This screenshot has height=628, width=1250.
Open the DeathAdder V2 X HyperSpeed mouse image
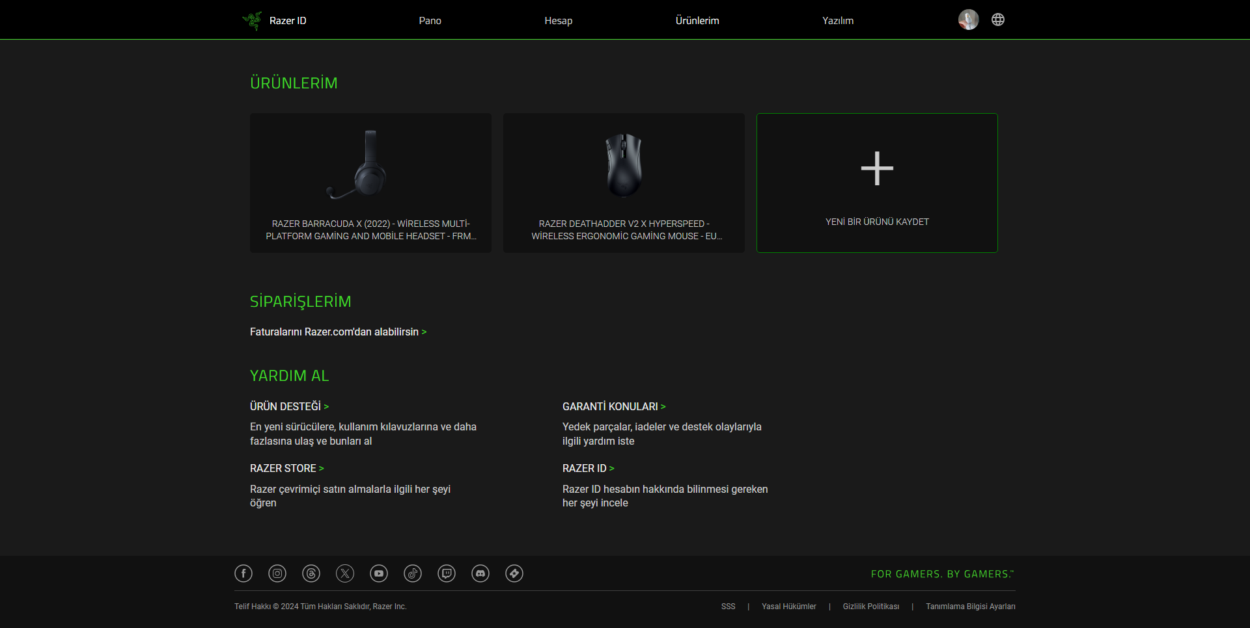coord(624,164)
